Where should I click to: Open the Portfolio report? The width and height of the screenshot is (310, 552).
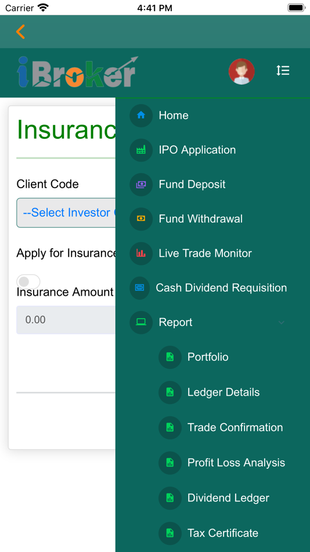pyautogui.click(x=208, y=357)
